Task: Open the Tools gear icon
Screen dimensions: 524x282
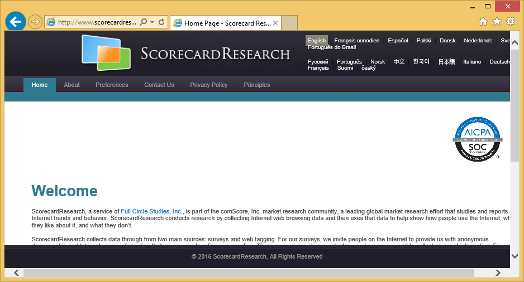Action: click(511, 22)
